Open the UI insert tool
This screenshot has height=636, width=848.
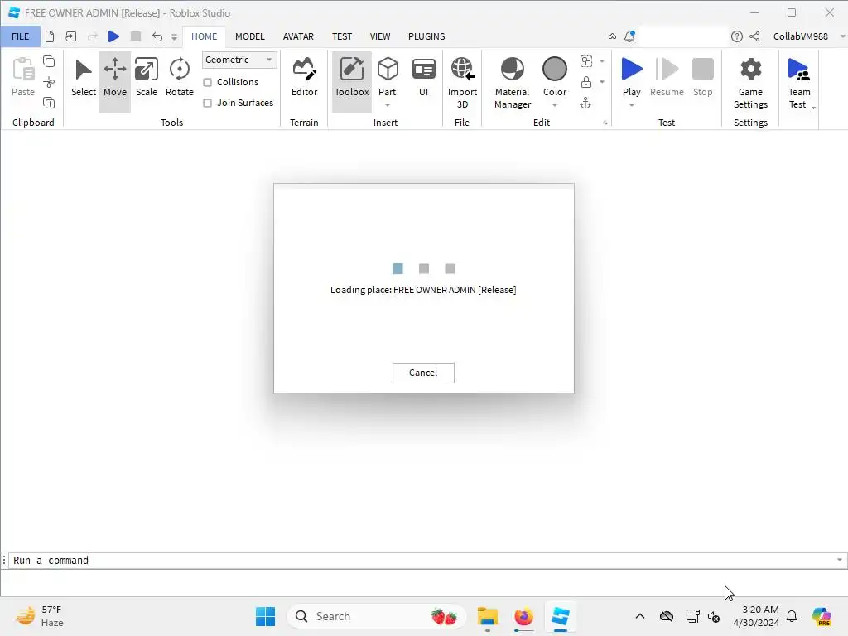coord(423,77)
